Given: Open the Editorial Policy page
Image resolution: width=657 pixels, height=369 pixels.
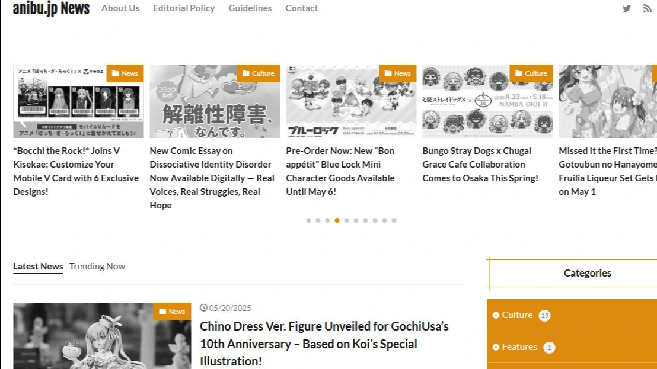Looking at the screenshot, I should [184, 8].
